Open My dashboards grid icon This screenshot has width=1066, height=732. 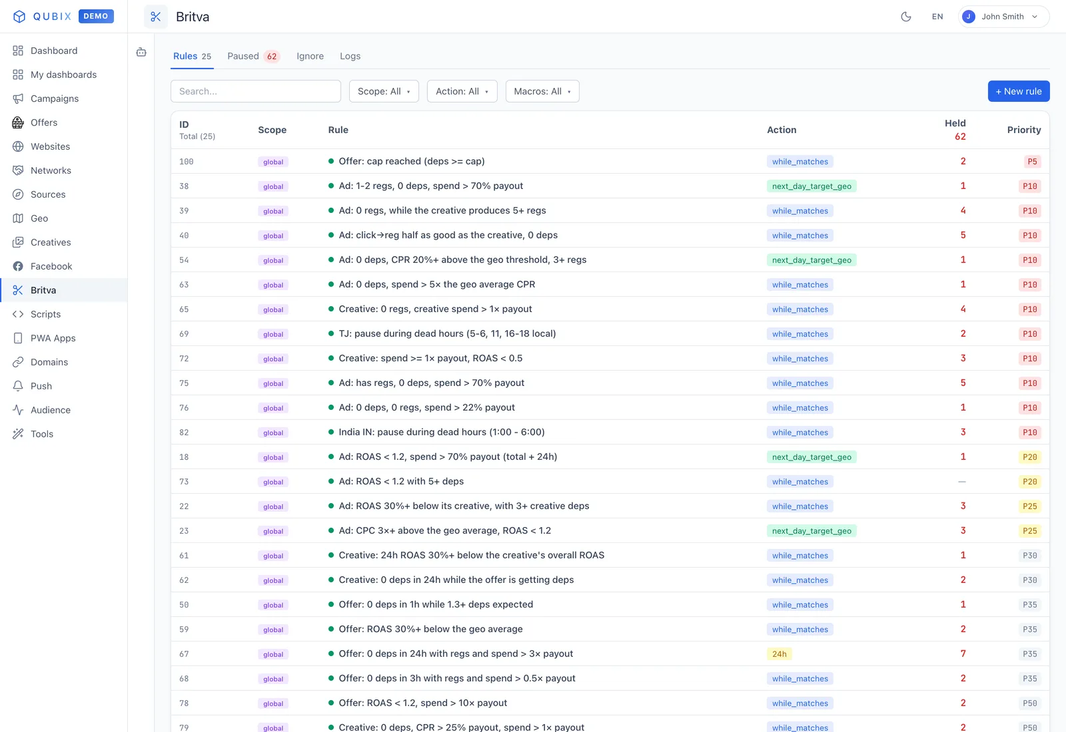click(18, 75)
